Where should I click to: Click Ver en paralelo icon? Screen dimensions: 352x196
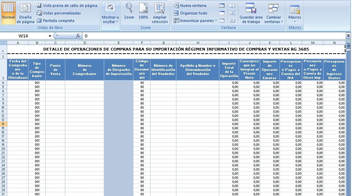[232, 6]
